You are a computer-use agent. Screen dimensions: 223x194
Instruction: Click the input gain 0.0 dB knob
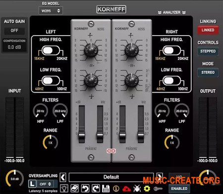[x=15, y=179]
